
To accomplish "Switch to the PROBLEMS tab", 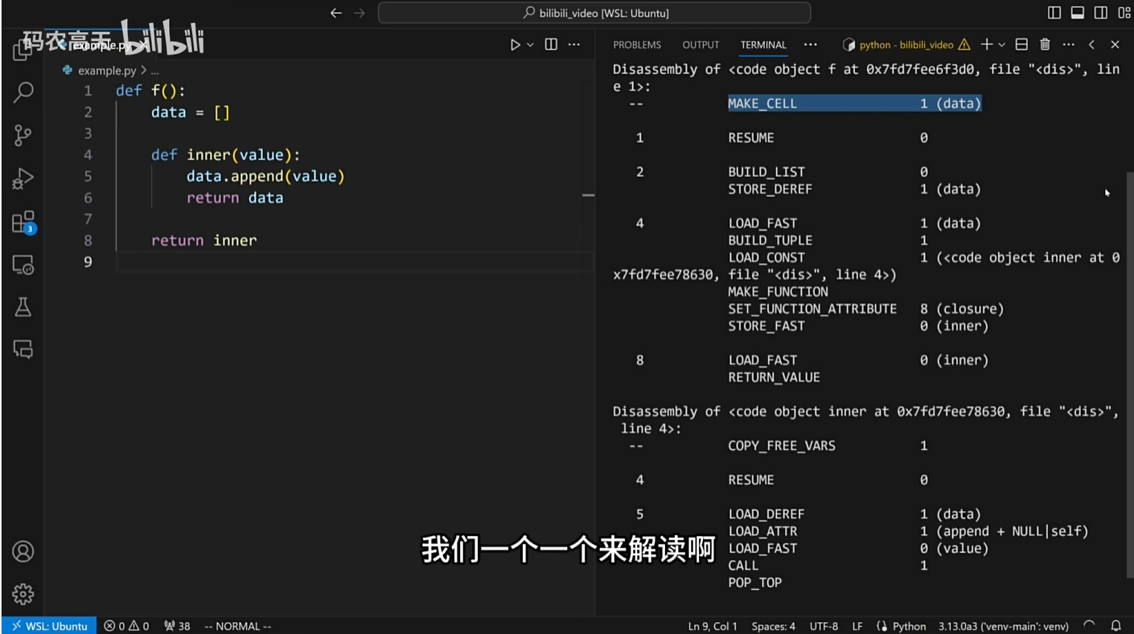I will (637, 44).
